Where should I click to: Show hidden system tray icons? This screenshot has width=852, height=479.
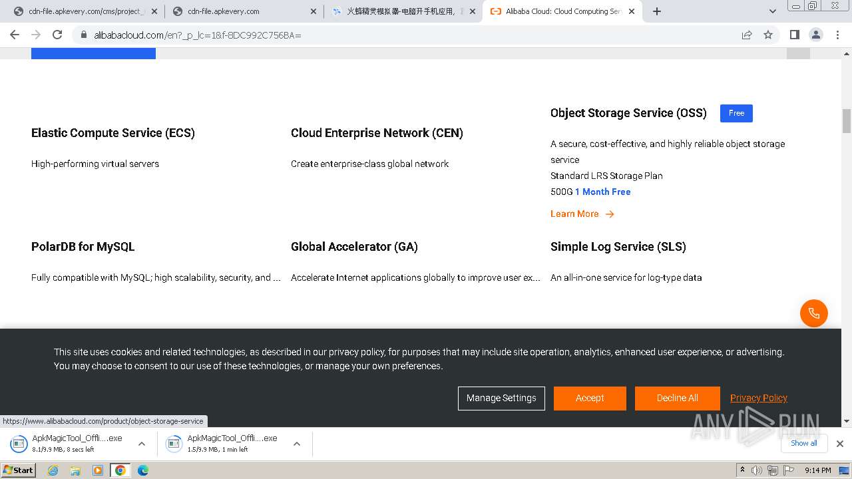click(x=742, y=470)
